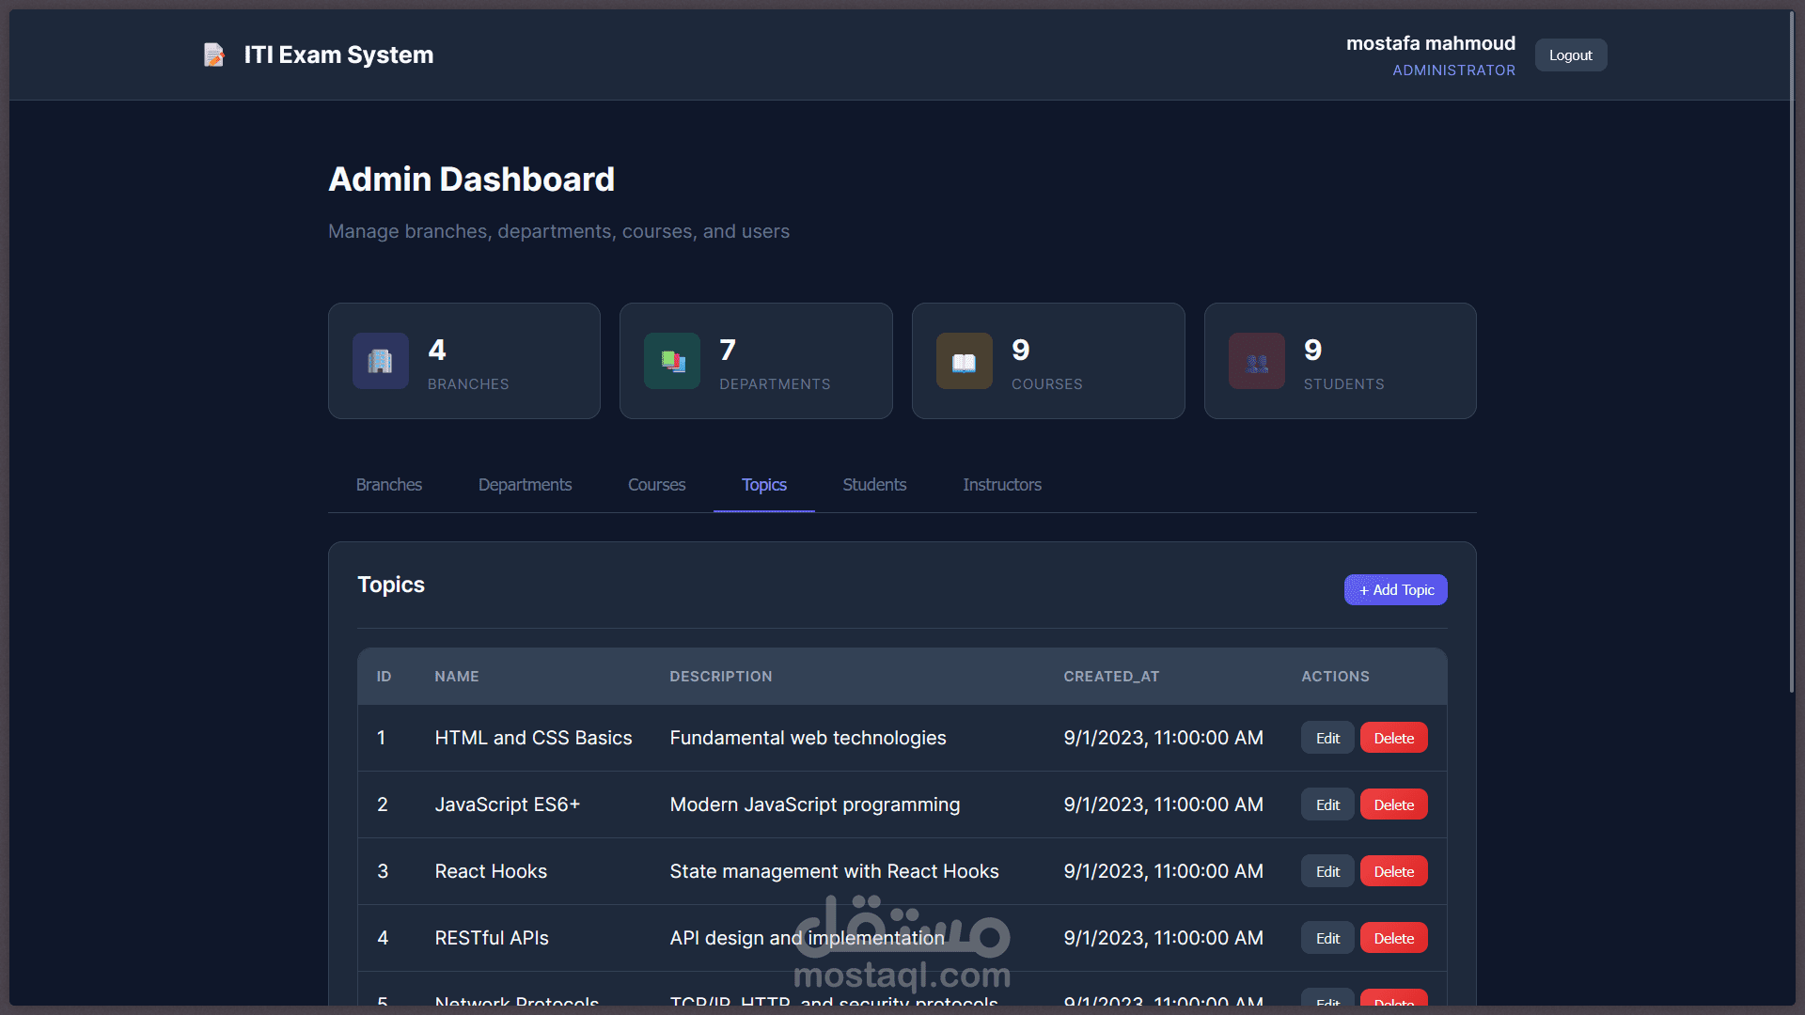Image resolution: width=1805 pixels, height=1015 pixels.
Task: Click the Branches building icon
Action: [x=380, y=361]
